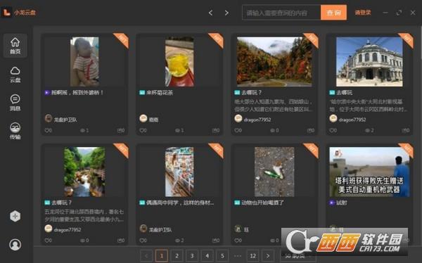This screenshot has width=422, height=263.
Task: Click the hexagon plus icon in sidebar
Action: point(15,216)
